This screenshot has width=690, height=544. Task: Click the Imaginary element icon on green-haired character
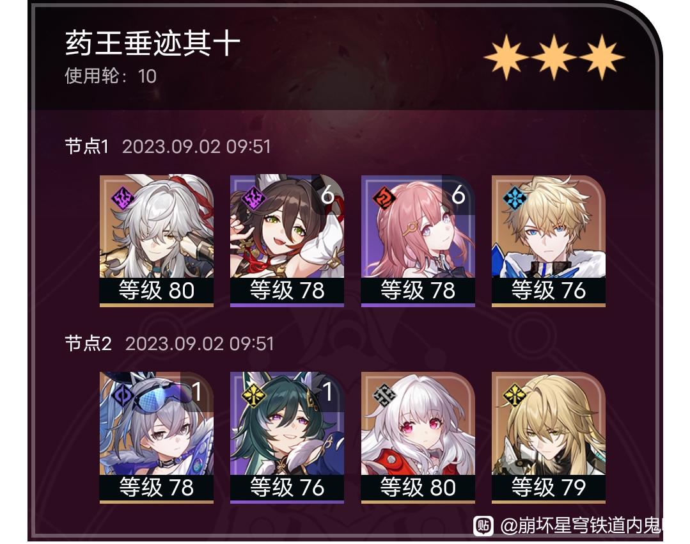253,395
